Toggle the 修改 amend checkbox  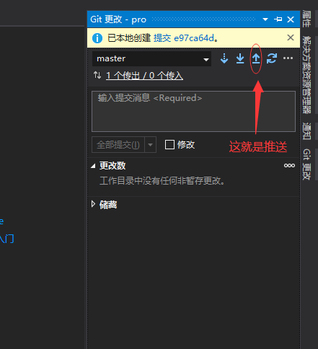(x=169, y=145)
